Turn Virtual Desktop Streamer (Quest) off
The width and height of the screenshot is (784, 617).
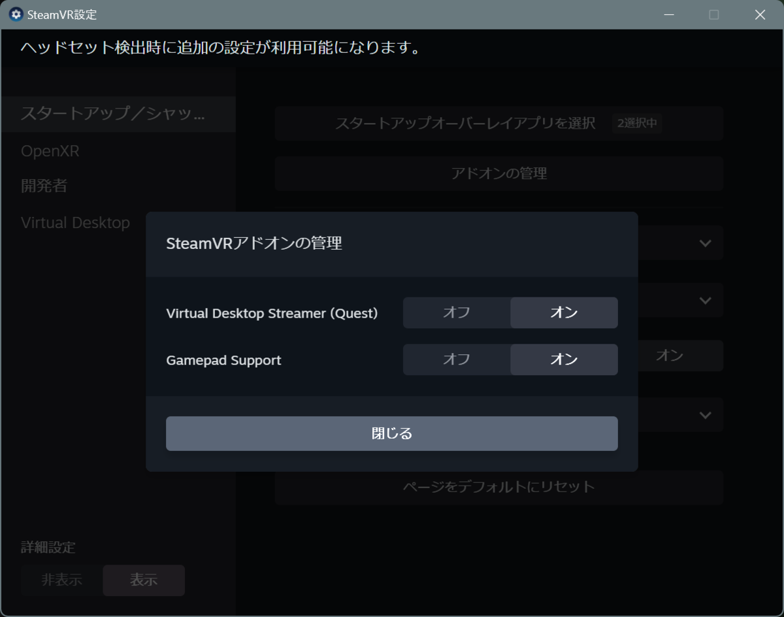coord(457,312)
